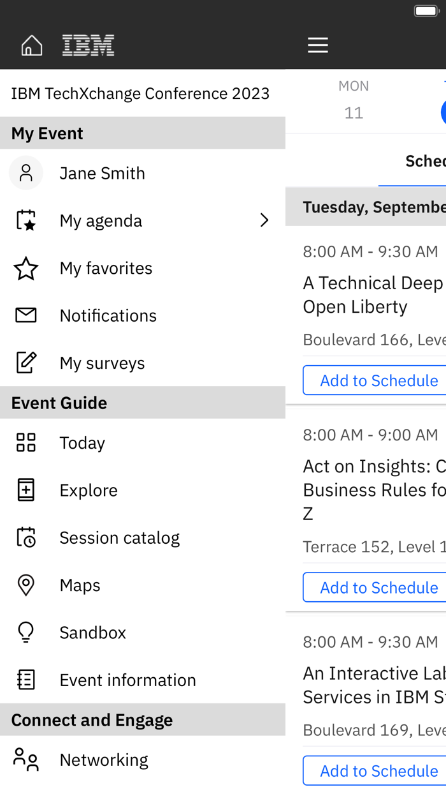Open the Maps location pin icon
The image size is (446, 794).
(x=25, y=585)
